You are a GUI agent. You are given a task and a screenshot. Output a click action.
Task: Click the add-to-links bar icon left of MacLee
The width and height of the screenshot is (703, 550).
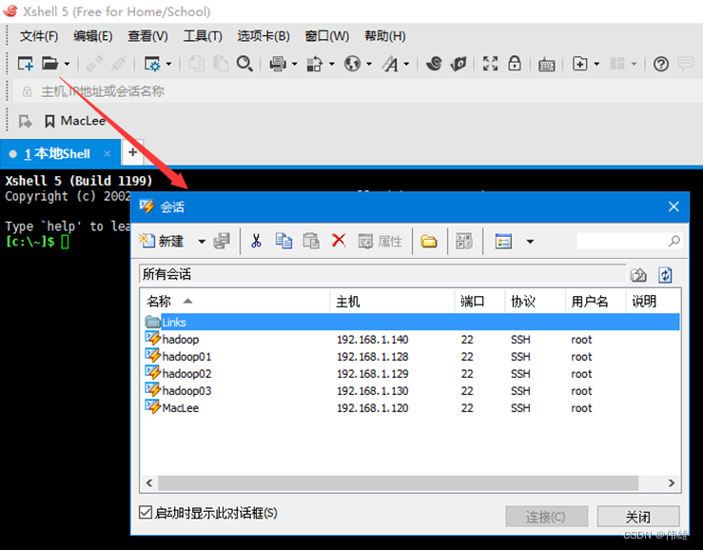[x=25, y=121]
